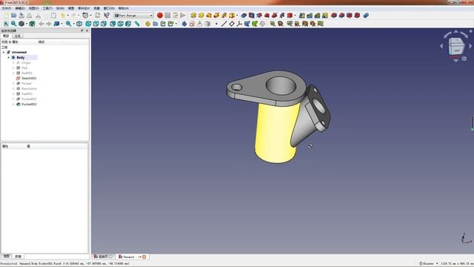The image size is (474, 267).
Task: Open the second menu bar item
Action: pos(20,8)
